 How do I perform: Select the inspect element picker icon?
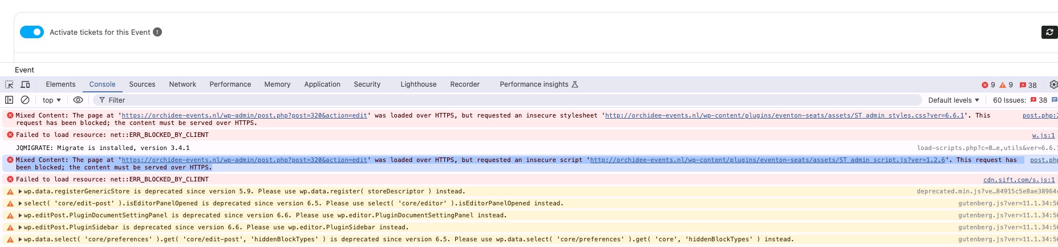point(9,84)
